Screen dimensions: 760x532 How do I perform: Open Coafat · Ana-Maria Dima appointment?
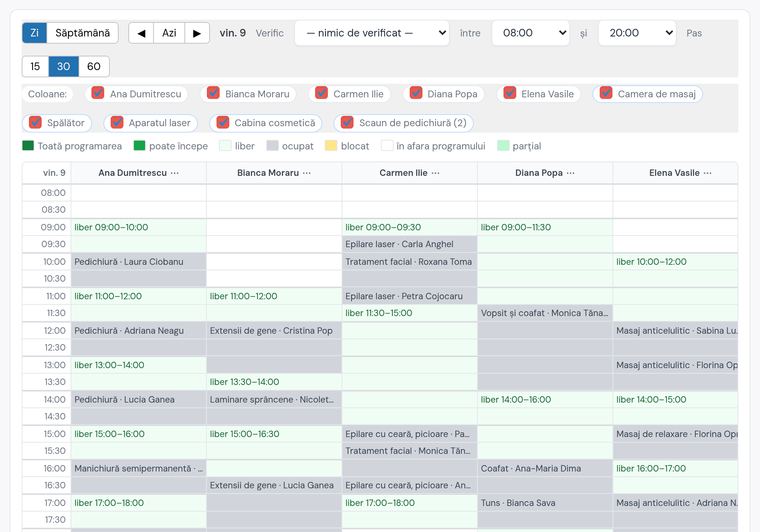[x=545, y=468]
